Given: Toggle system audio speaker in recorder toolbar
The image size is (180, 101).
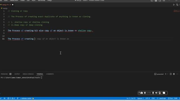Looking at the screenshot, I should (156, 93).
